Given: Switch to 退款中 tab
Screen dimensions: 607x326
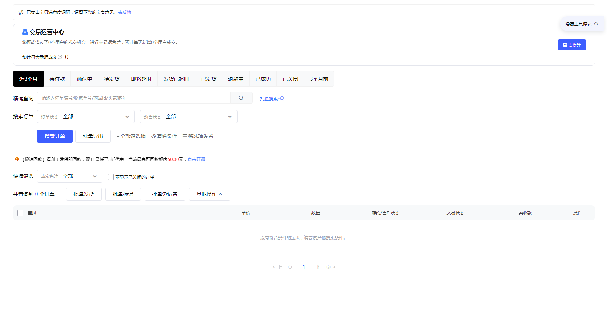Looking at the screenshot, I should [x=236, y=79].
